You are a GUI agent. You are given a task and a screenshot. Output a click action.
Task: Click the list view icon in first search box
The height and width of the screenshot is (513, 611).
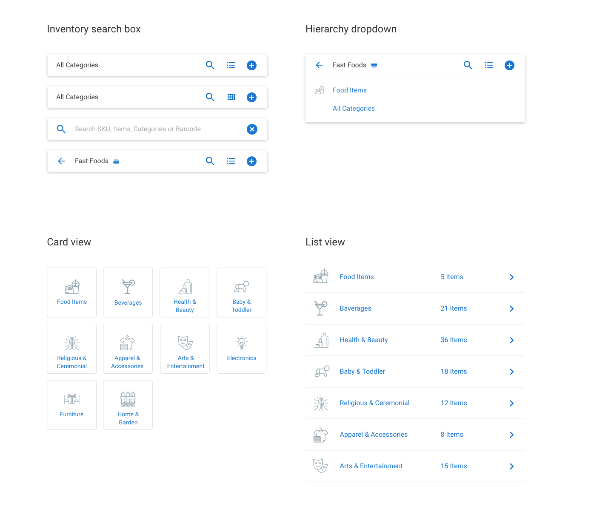click(x=231, y=65)
